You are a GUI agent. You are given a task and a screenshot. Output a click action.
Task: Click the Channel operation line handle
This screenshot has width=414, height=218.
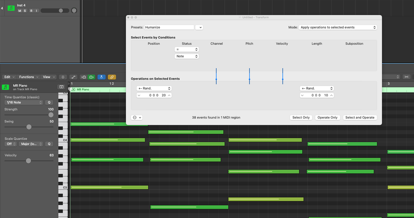216,80
